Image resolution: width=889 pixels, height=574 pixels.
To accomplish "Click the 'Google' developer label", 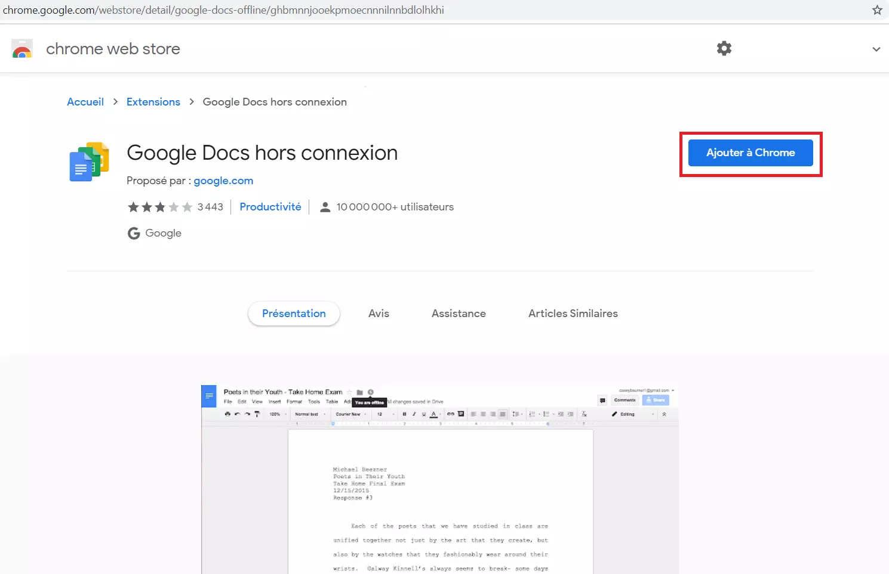I will [x=163, y=233].
